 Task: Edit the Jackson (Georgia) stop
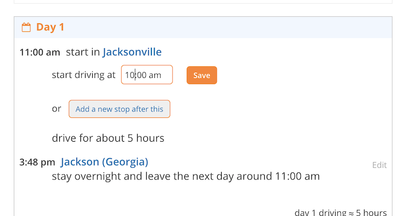379,165
